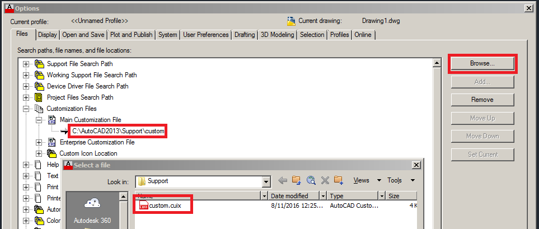
Task: Open the Look in Support dropdown
Action: click(x=266, y=181)
